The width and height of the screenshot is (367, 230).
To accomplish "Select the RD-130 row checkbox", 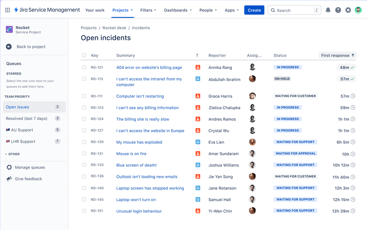I will [84, 142].
